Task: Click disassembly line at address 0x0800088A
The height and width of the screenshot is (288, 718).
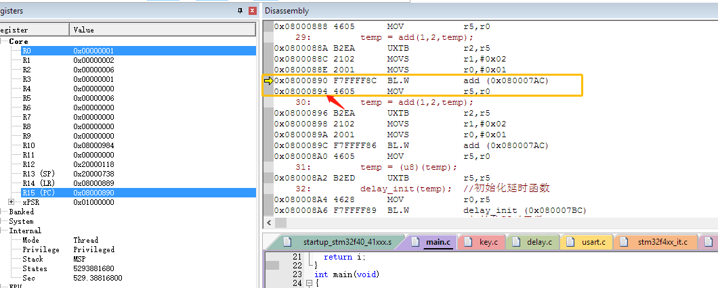Action: [382, 48]
